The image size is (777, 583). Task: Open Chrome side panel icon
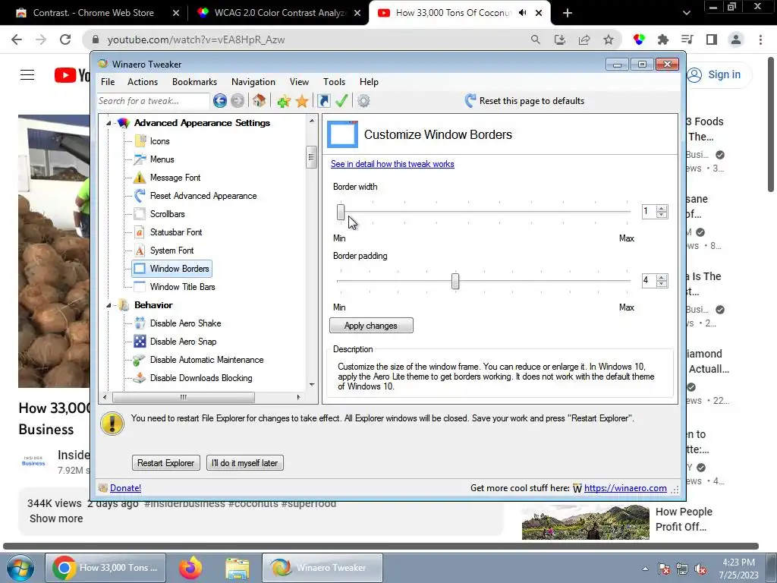point(712,39)
